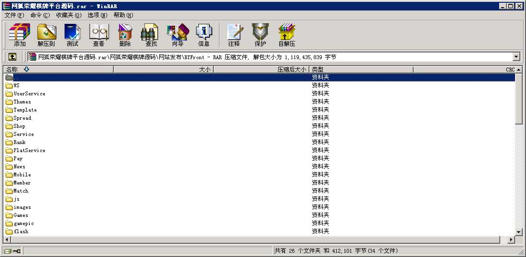Screen dimensions: 526x257
Task: Click the WS folder icon
Action: click(x=9, y=86)
